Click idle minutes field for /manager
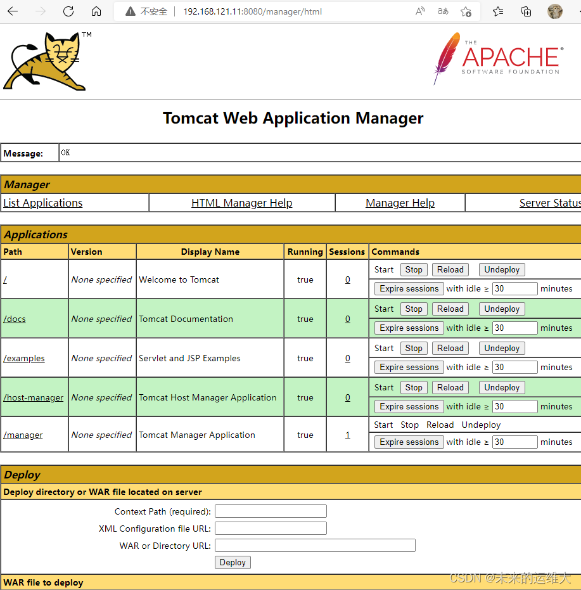Viewport: 581px width, 590px height. coord(514,442)
